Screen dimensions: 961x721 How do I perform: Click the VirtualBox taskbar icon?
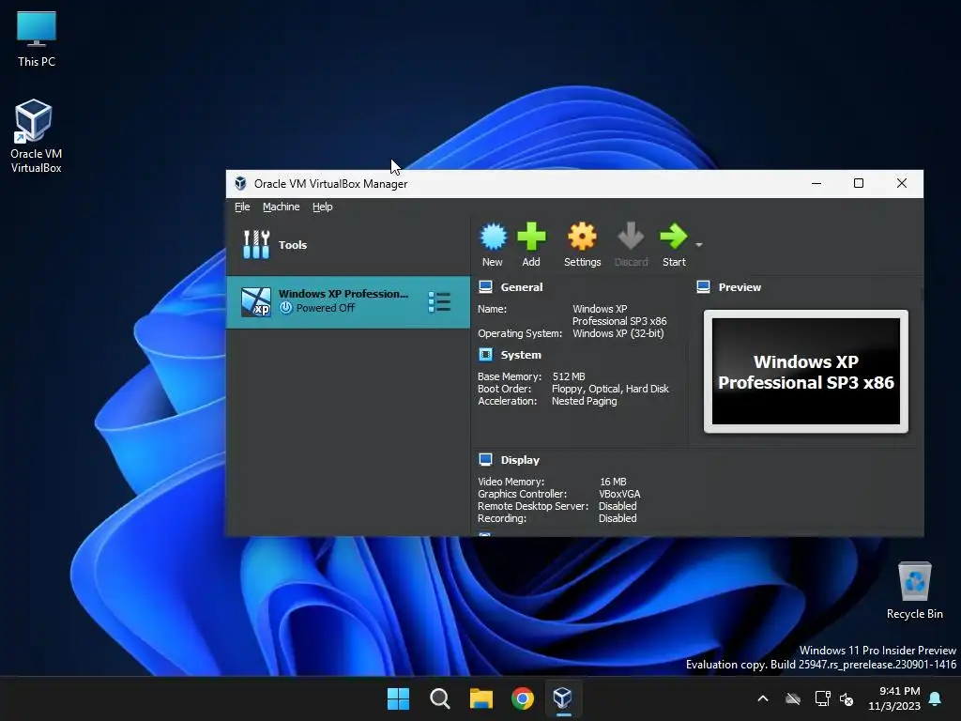pyautogui.click(x=563, y=698)
